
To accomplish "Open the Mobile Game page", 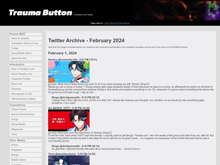I will click(26, 160).
